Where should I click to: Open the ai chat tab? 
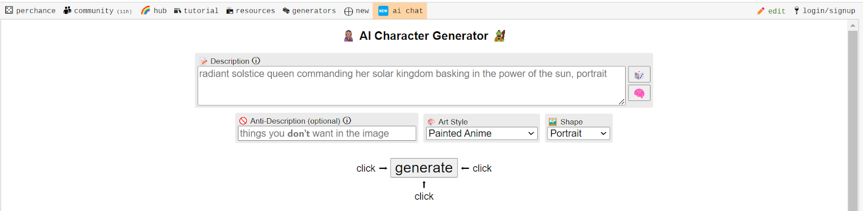[x=400, y=11]
